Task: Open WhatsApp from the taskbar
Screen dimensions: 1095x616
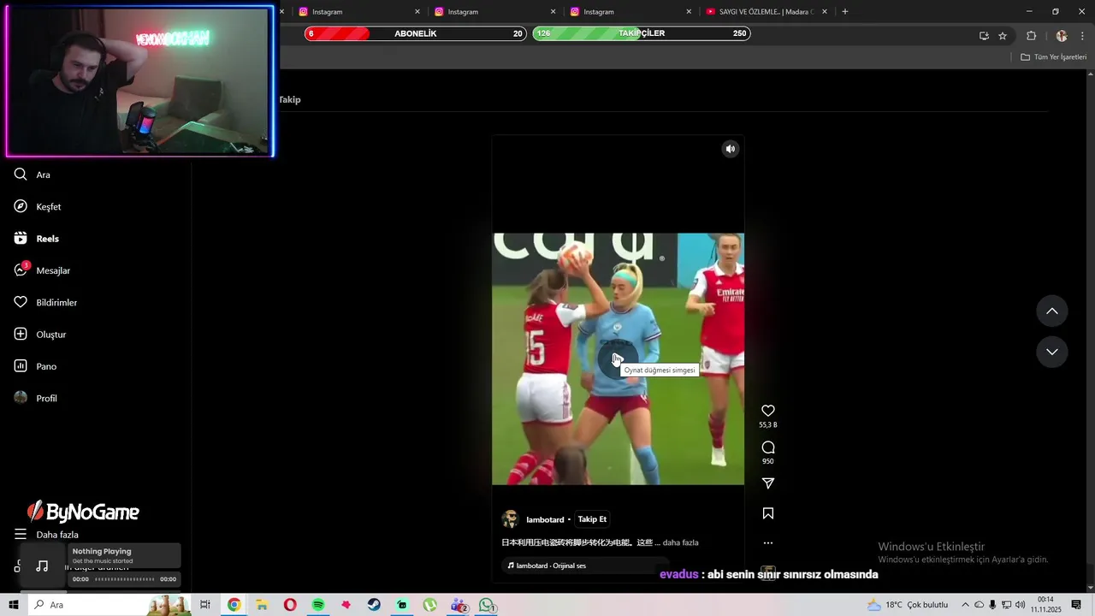Action: click(487, 605)
